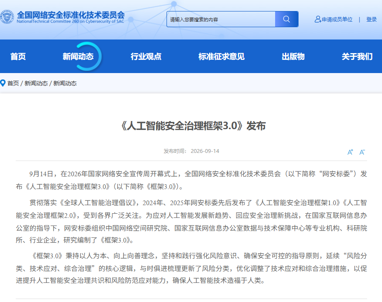Click the last 新闻动态 breadcrumb item

click(65, 83)
